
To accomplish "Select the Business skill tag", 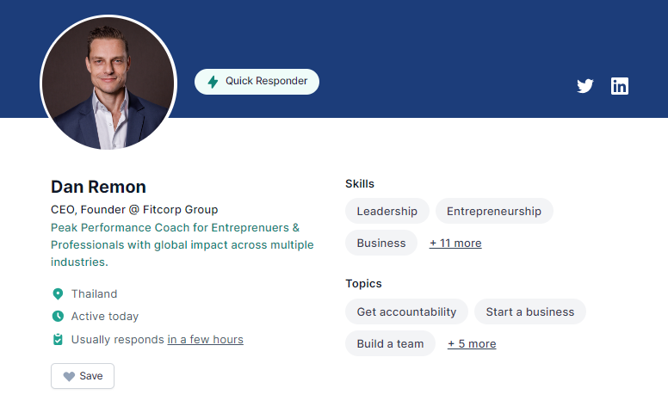I will 381,243.
